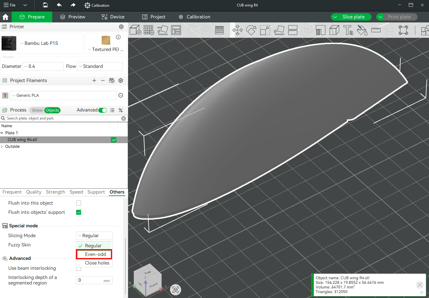Select the Lay on face tool

(279, 30)
